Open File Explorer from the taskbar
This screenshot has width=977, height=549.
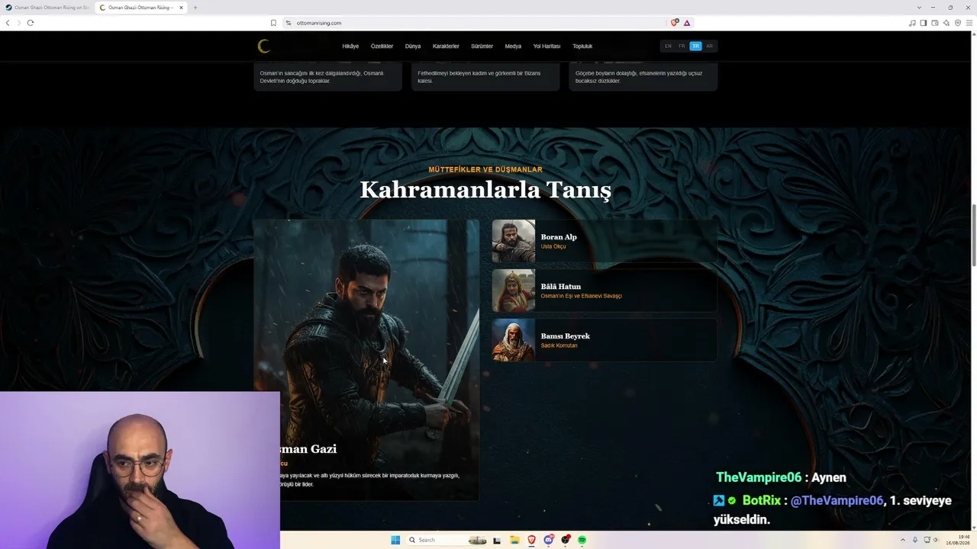(x=514, y=540)
